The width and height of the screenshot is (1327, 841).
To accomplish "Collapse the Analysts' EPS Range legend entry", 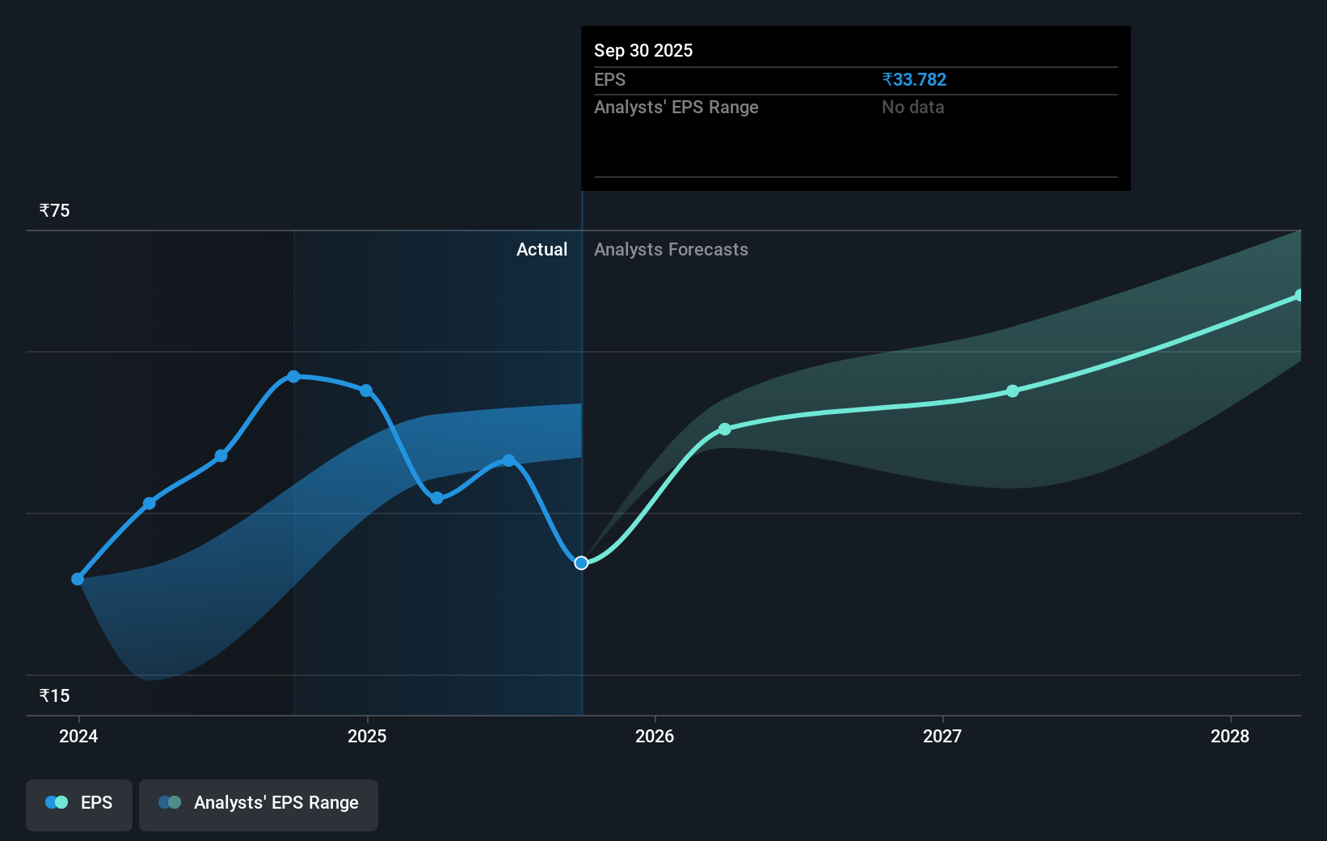I will pos(258,805).
